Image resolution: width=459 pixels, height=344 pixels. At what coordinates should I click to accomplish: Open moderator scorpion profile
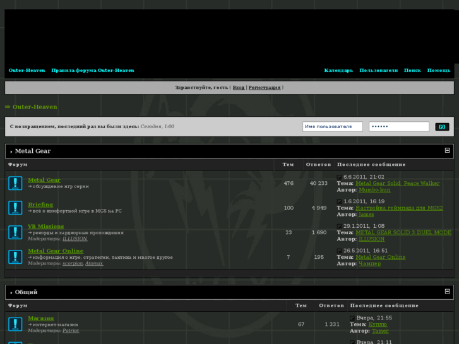point(73,263)
